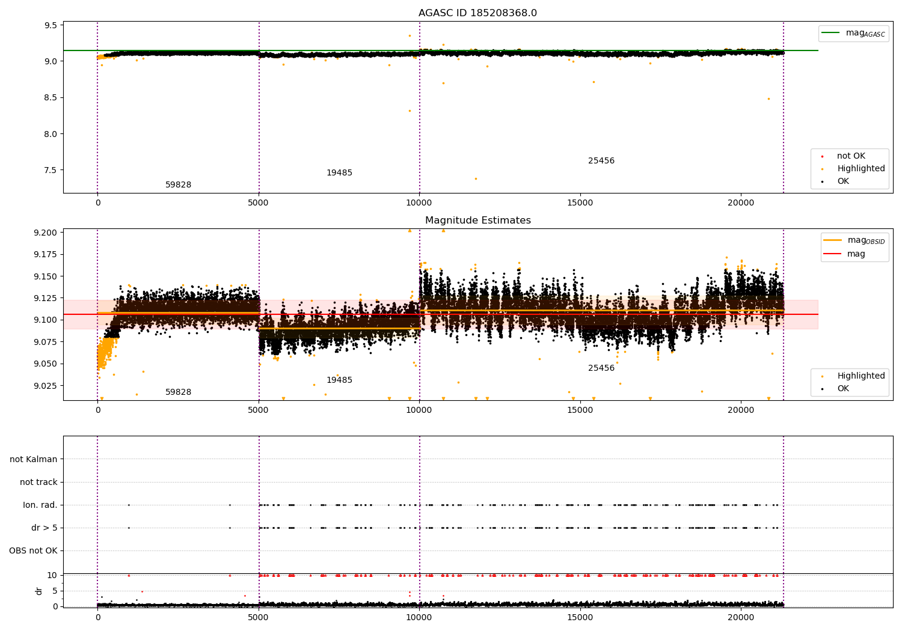Screen dimensions: 902x631
Task: Click the 9.5 y-axis tick label
Action: 51,25
